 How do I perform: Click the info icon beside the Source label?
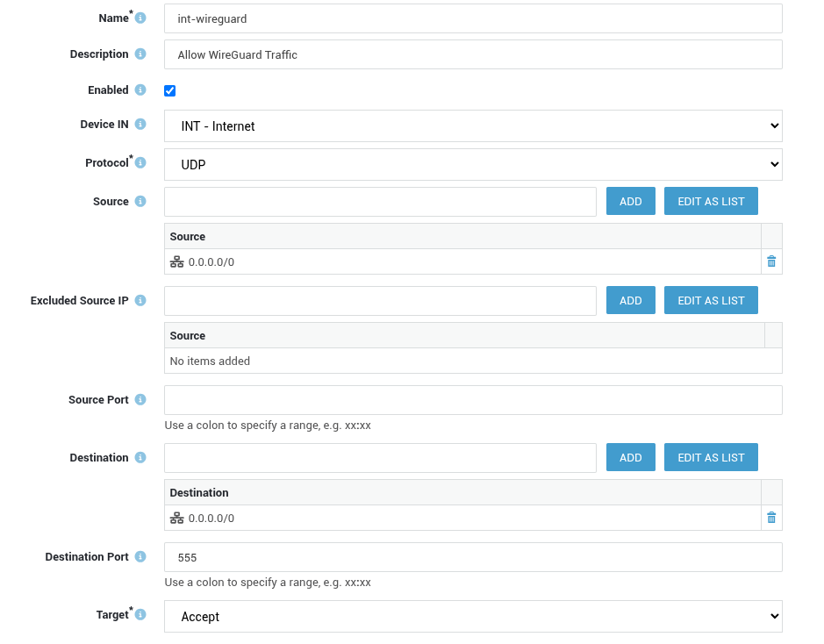coord(140,201)
